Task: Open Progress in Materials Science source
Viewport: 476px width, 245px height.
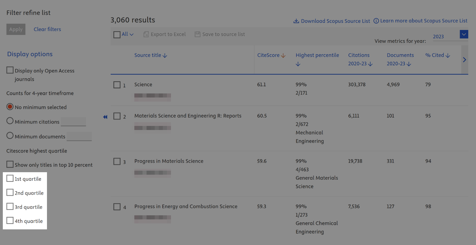Action: (169, 161)
